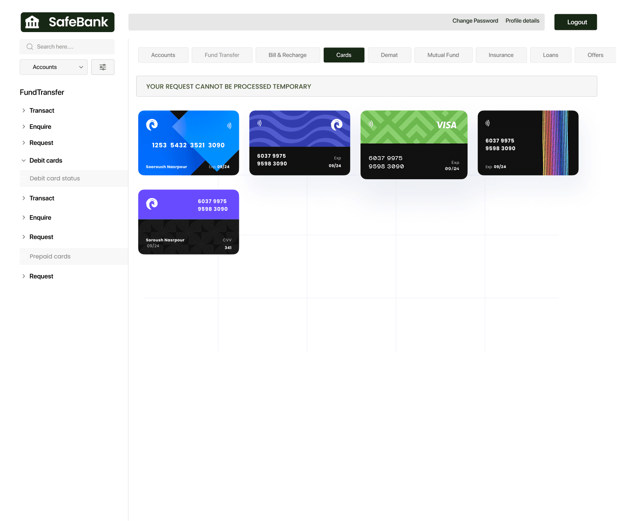
Task: Click the SafeBank wordmark text
Action: tap(78, 22)
